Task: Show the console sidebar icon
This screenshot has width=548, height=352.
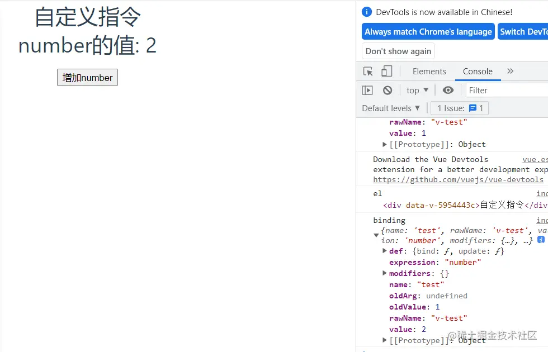Action: click(367, 91)
